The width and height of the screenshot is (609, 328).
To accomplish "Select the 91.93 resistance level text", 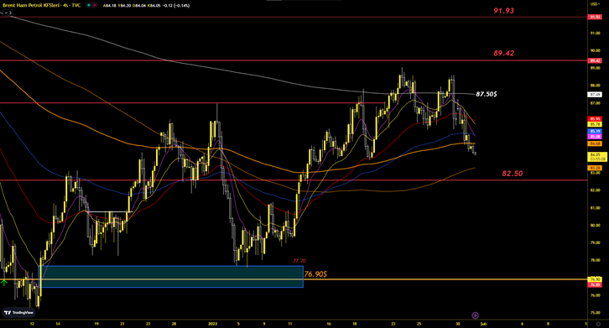I will pyautogui.click(x=504, y=11).
